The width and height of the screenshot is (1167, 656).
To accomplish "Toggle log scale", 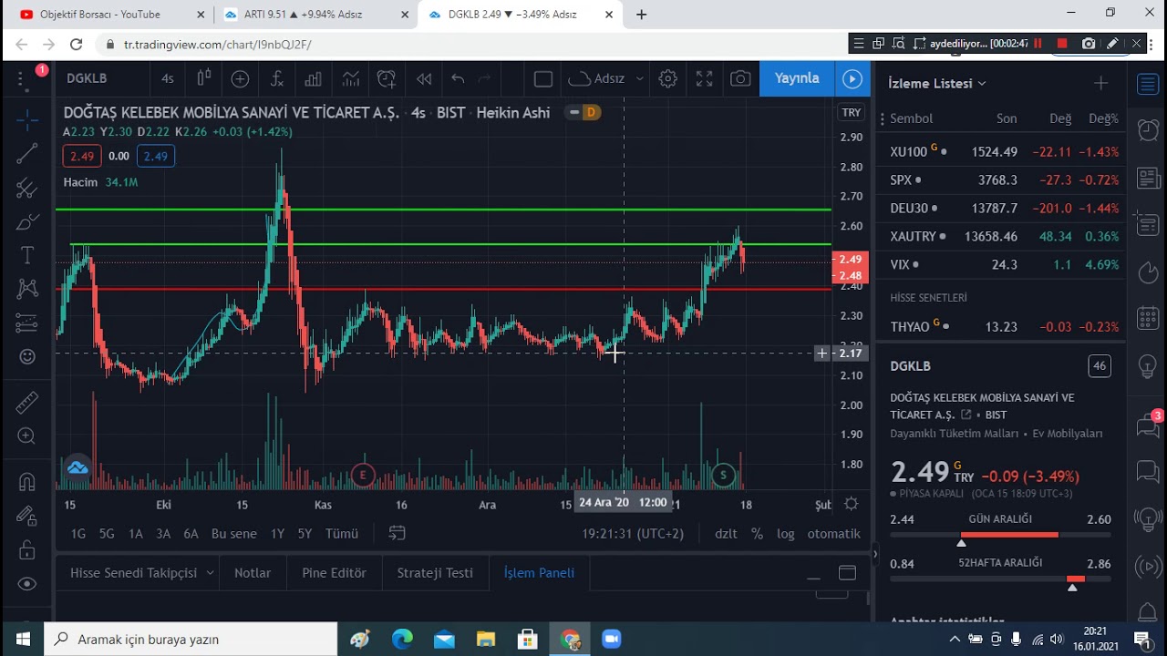I will 785,534.
